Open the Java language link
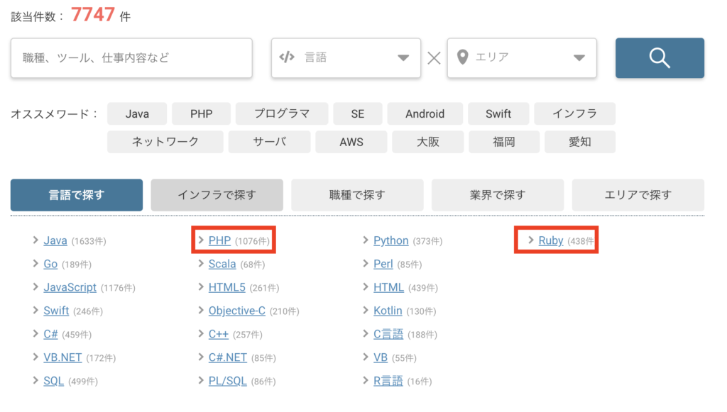This screenshot has width=727, height=412. coord(55,240)
